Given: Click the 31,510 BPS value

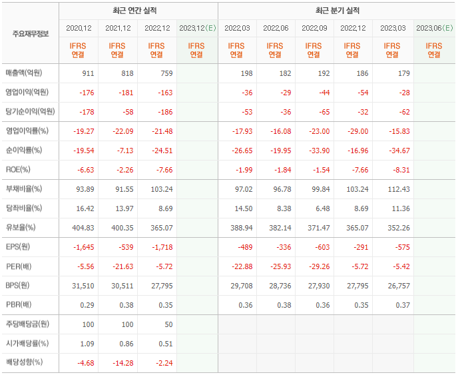Looking at the screenshot, I should coord(83,286).
